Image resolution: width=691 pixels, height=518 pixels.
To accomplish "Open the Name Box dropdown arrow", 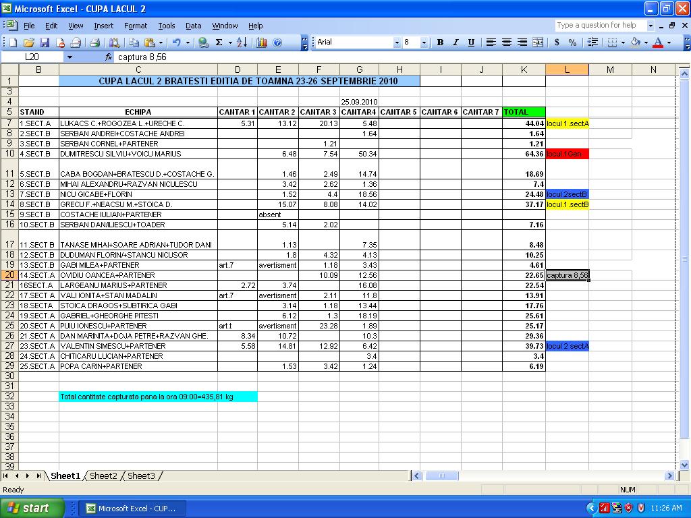I will click(69, 57).
